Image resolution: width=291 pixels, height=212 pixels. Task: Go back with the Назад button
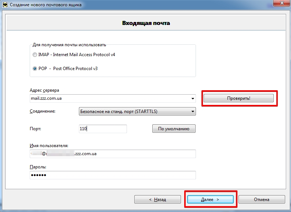tap(157, 200)
